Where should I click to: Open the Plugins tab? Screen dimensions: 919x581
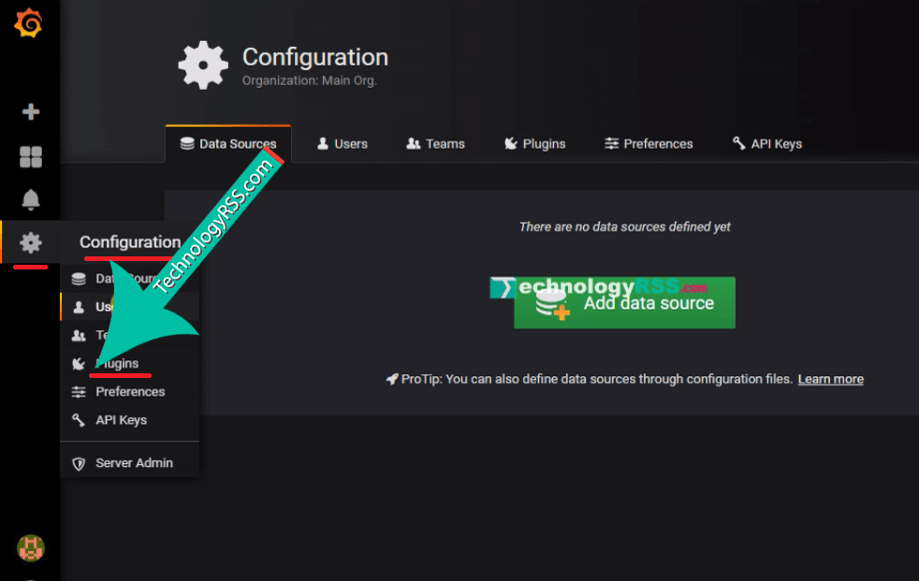[x=534, y=144]
